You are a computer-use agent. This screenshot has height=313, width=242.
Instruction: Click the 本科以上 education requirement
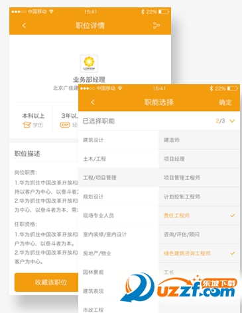coord(33,116)
